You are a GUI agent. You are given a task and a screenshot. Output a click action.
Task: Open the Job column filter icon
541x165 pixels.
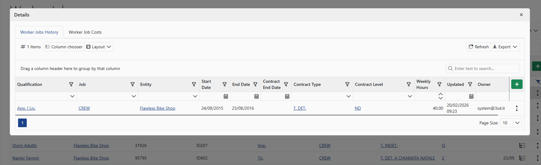point(133,84)
